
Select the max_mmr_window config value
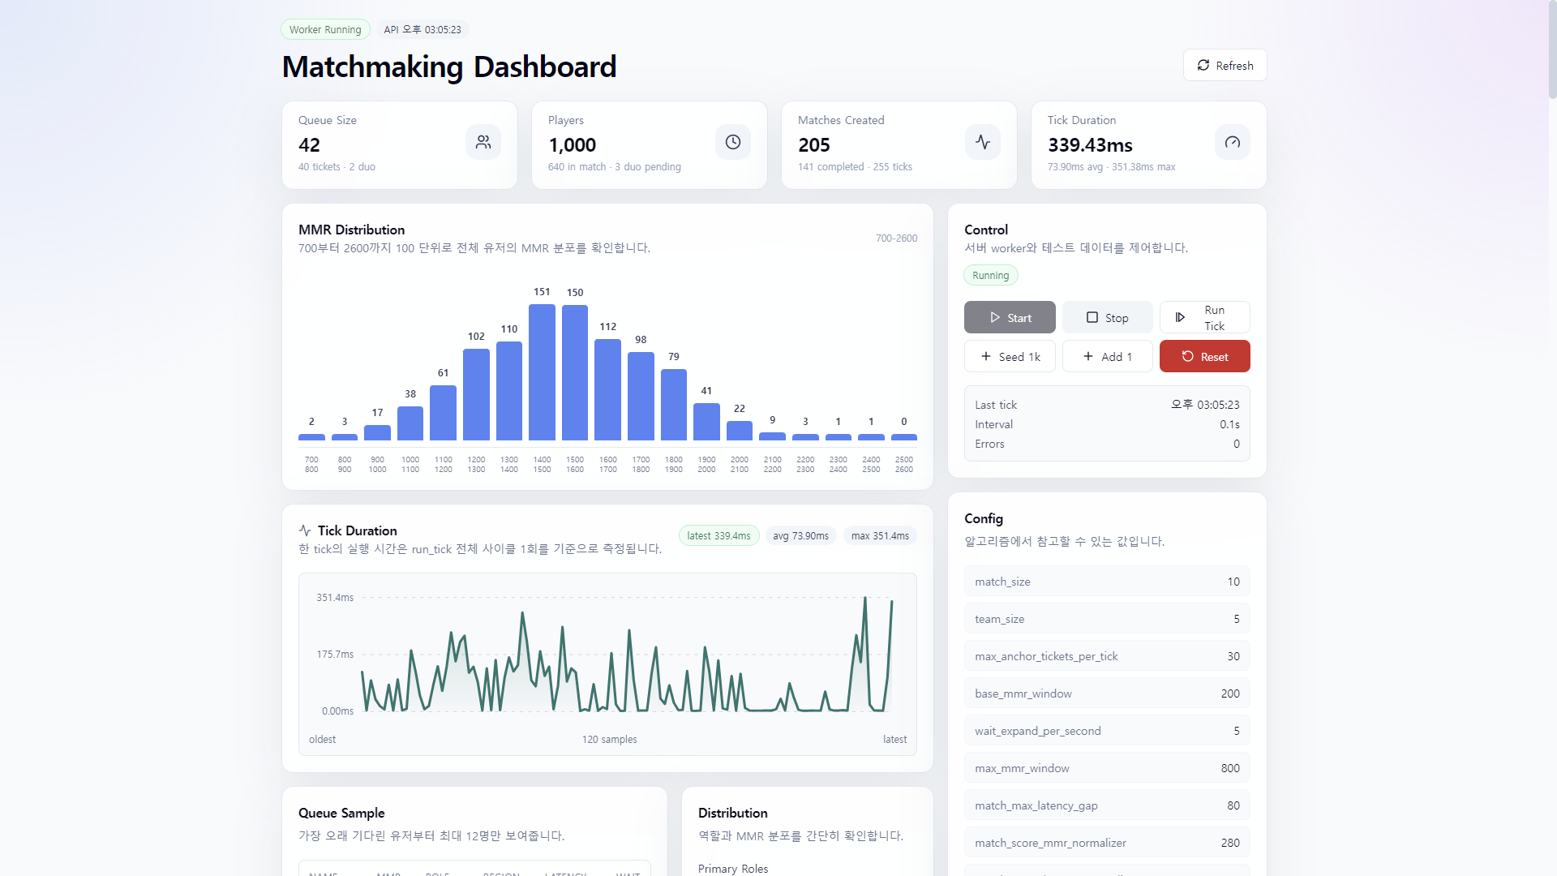[x=1230, y=768]
